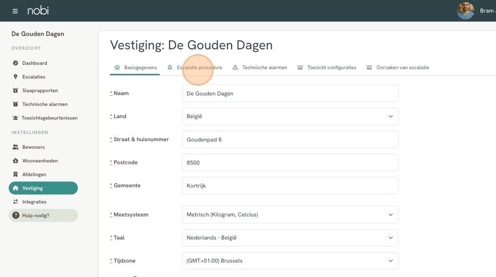The height and width of the screenshot is (277, 496).
Task: Open Toezichtsgebeurtenissen in sidebar
Action: [x=49, y=118]
